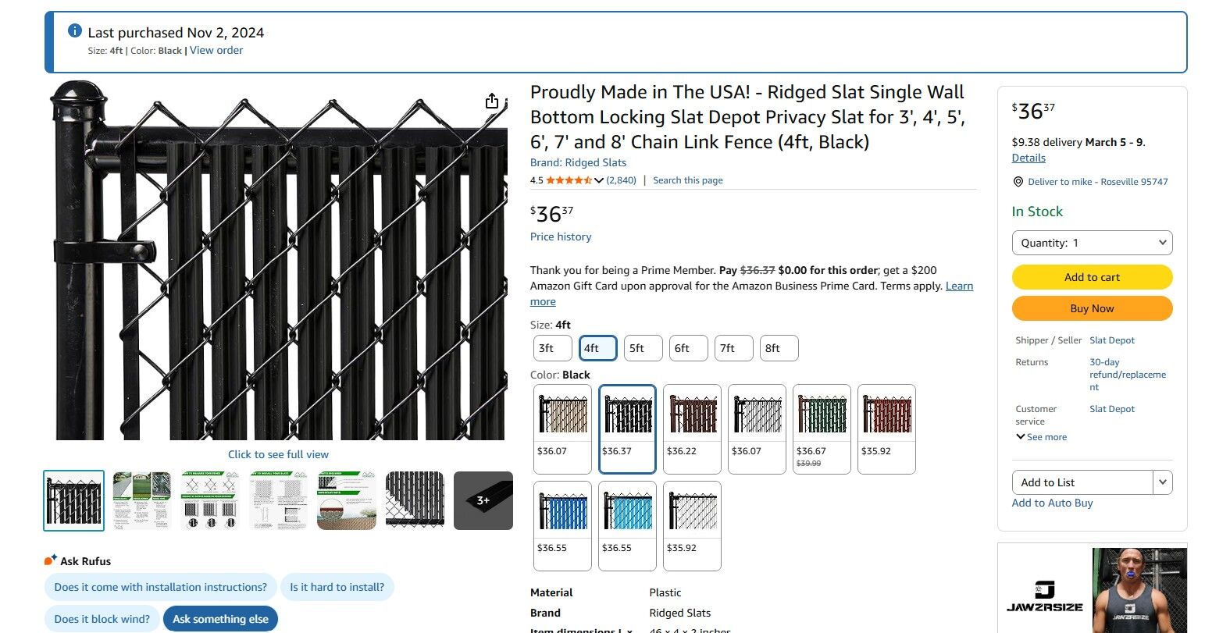Open the star rating breakdown chevron
This screenshot has height=633, width=1205.
coord(599,180)
